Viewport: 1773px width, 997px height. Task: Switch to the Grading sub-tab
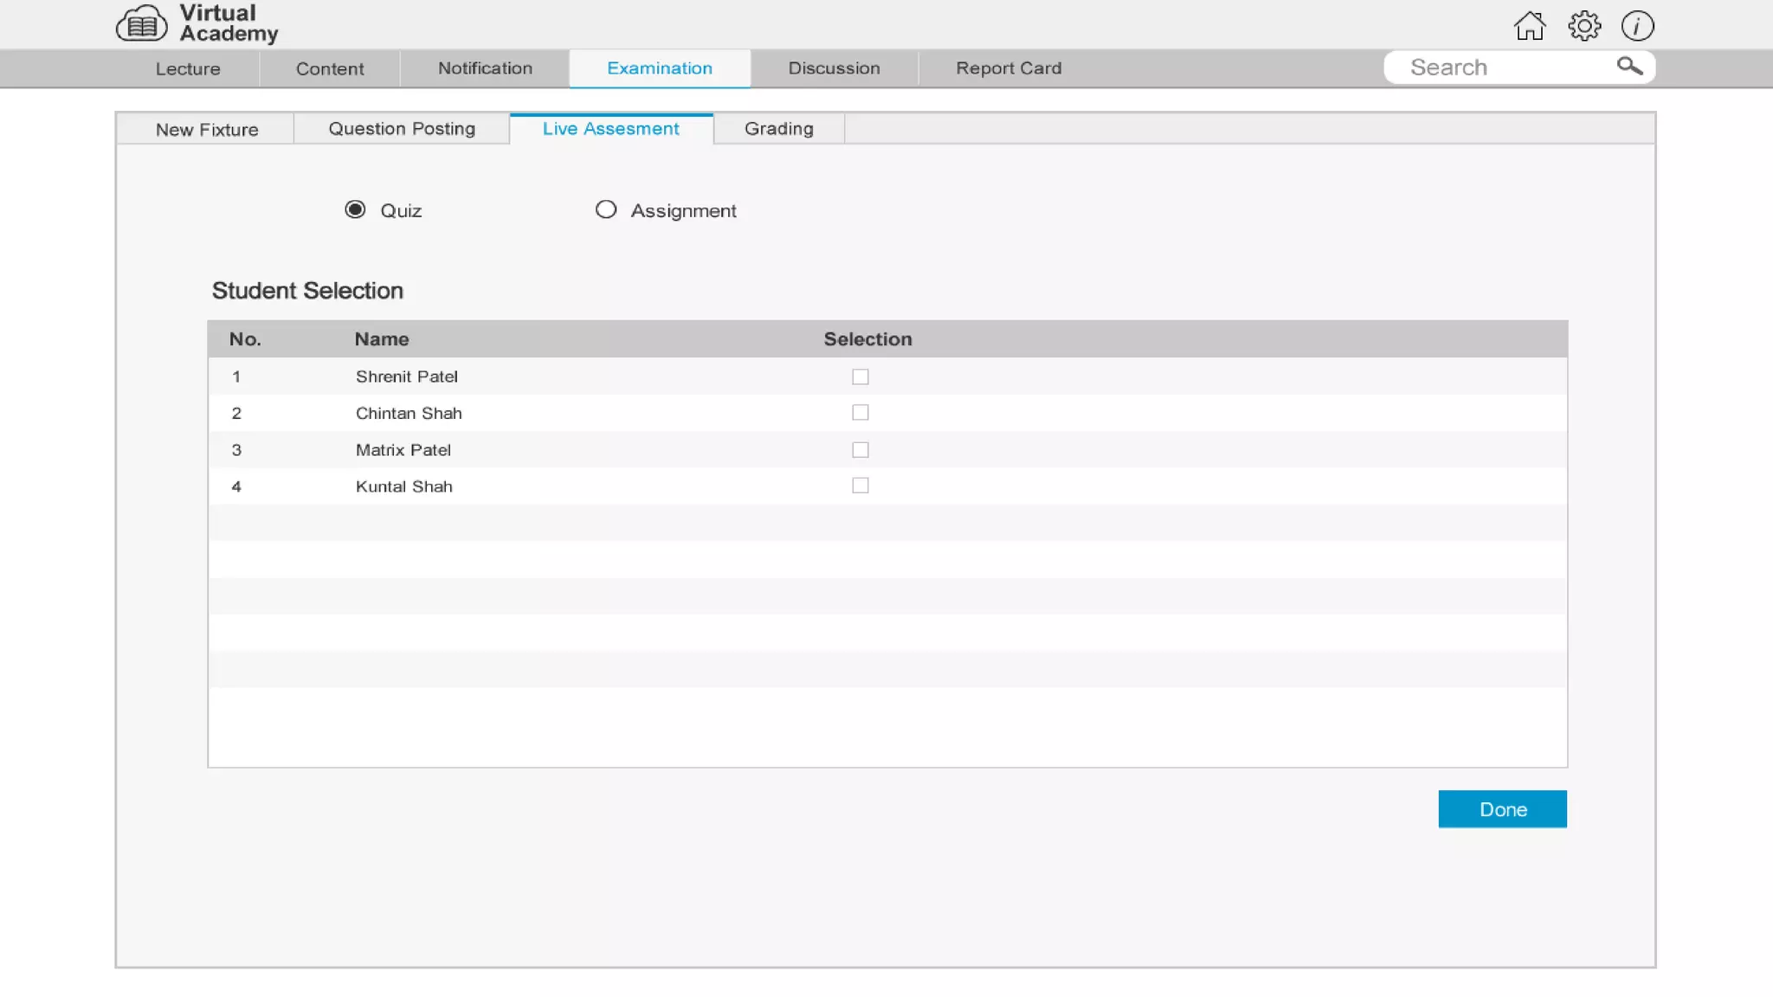tap(778, 129)
